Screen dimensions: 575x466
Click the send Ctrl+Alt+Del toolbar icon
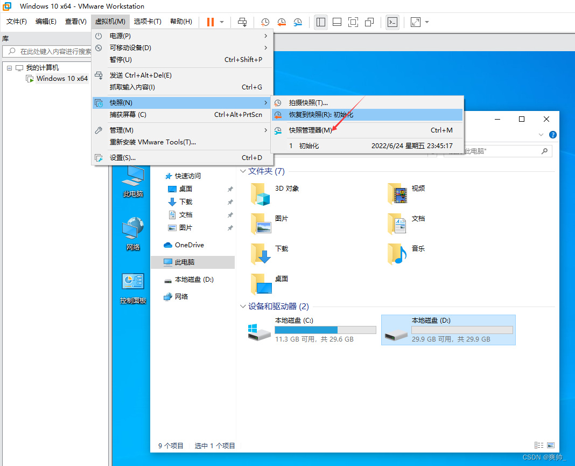(242, 22)
